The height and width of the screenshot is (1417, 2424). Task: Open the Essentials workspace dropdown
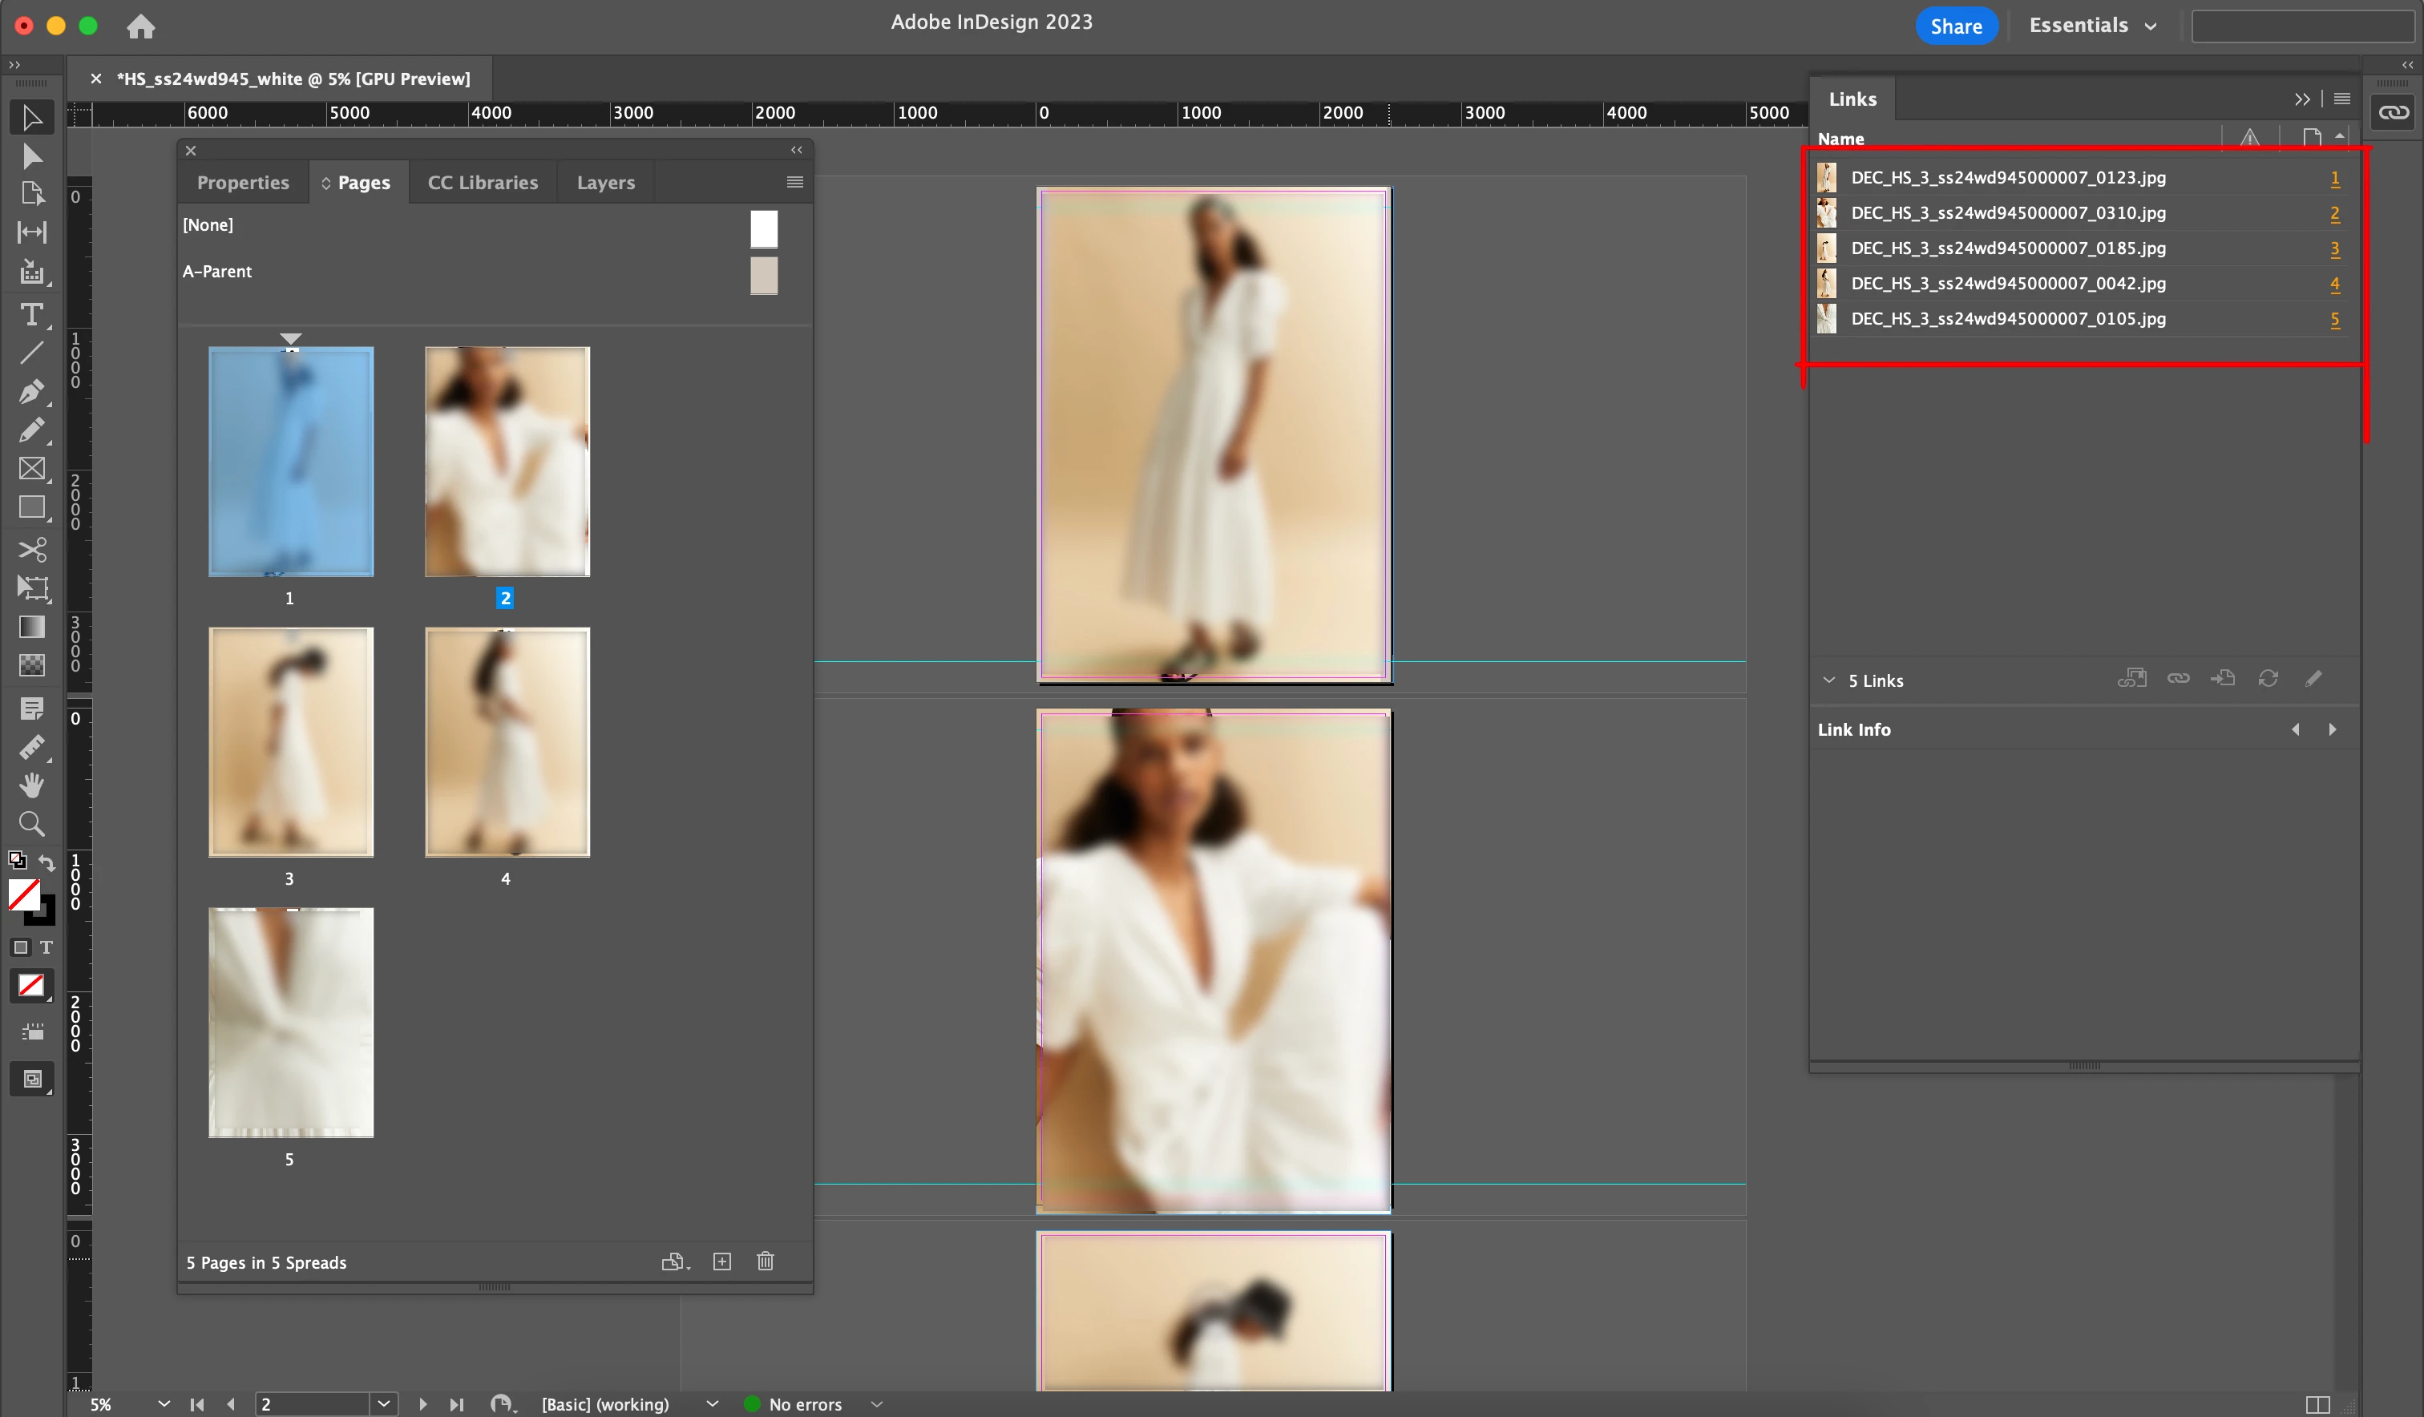click(2093, 26)
